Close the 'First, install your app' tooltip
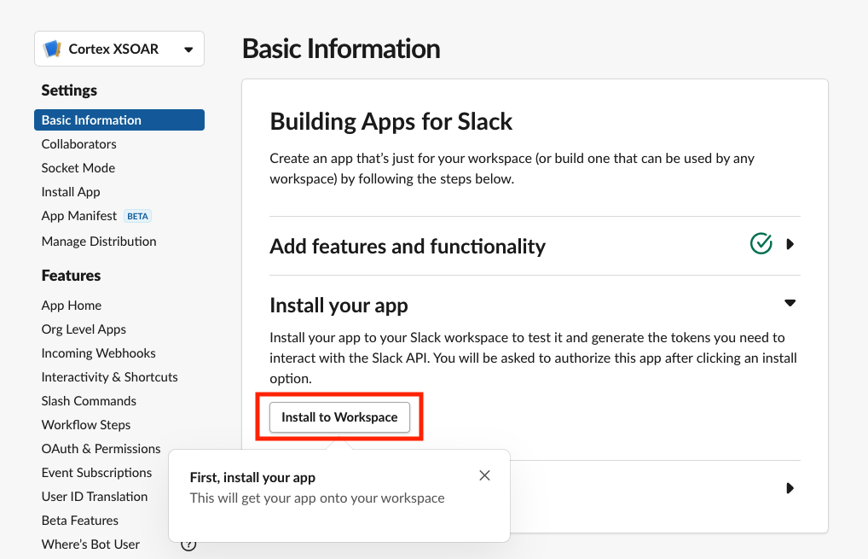This screenshot has width=868, height=559. 484,475
